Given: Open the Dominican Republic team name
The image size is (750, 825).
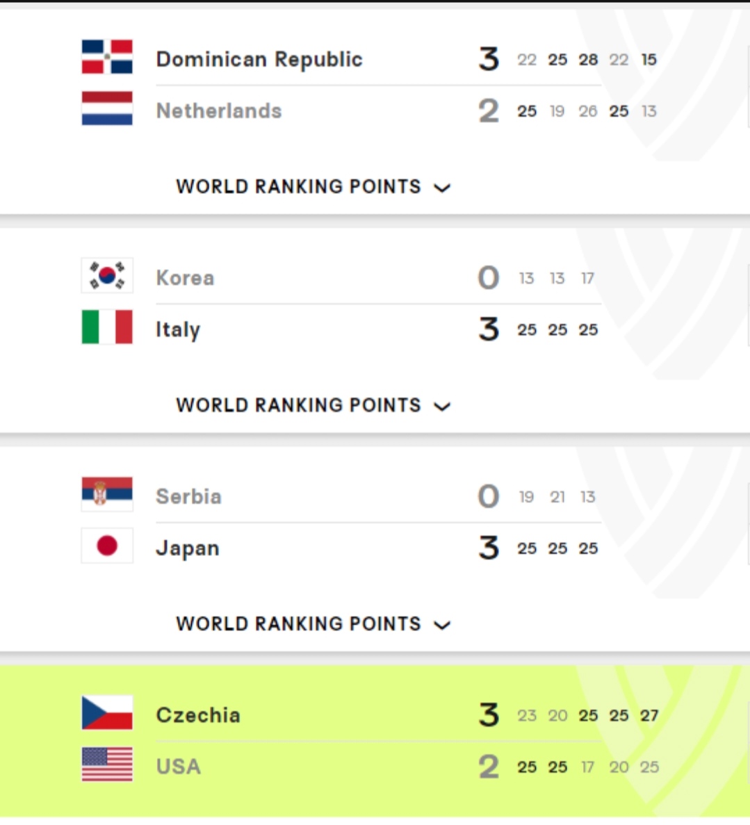Looking at the screenshot, I should (x=259, y=60).
